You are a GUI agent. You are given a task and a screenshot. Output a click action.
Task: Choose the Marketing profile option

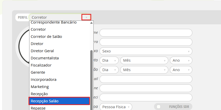click(x=40, y=87)
